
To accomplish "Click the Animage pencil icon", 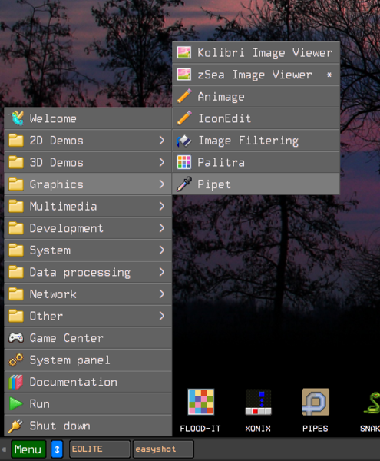I will click(x=184, y=97).
